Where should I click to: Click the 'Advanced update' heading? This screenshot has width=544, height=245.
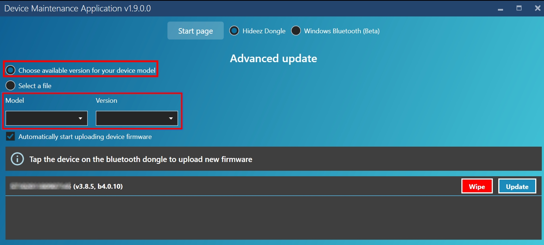273,59
